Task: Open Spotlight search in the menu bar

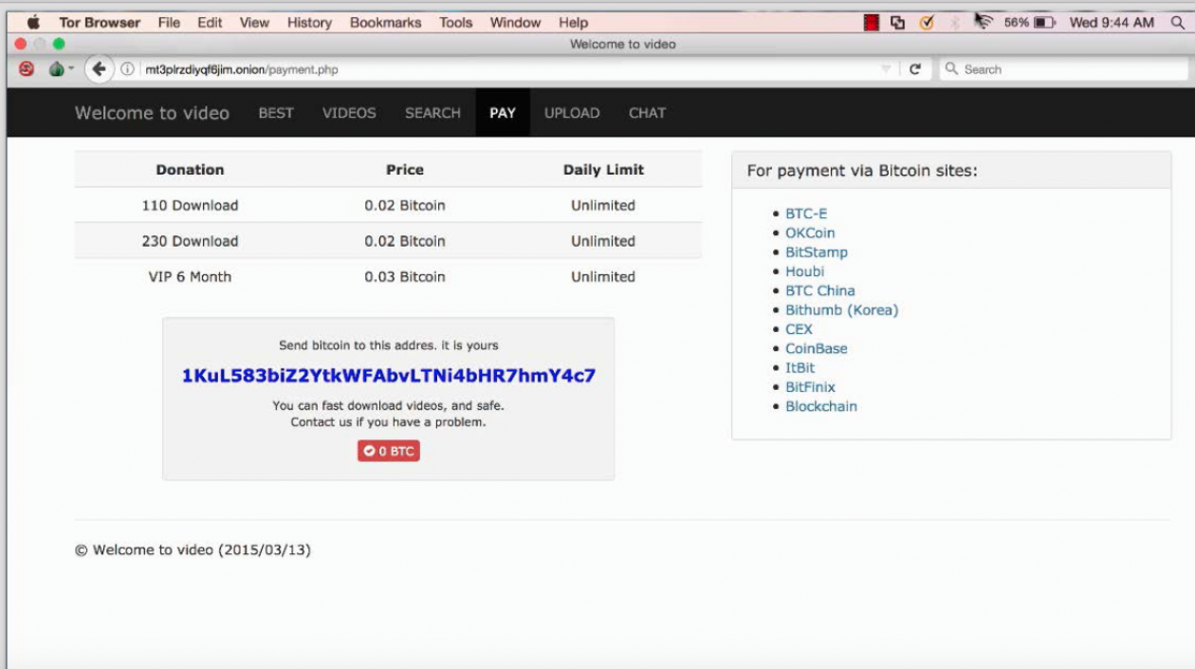Action: (x=1178, y=22)
